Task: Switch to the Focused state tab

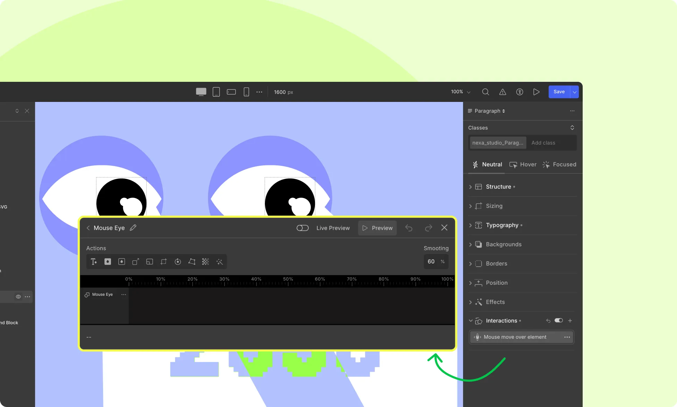Action: (x=559, y=165)
